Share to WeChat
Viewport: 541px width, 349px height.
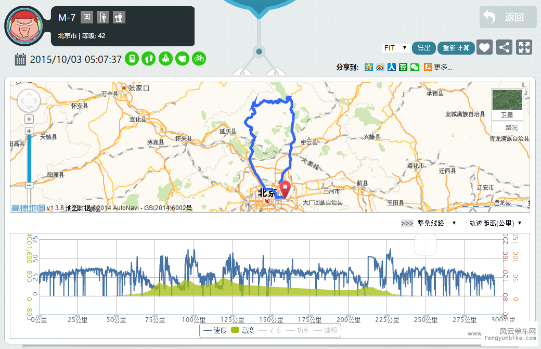coord(414,67)
